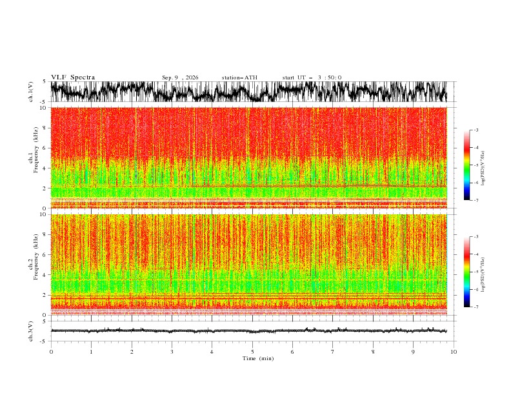Click the "VLF Spectra" title text
Viewport: 511px width, 395px height.
(73, 77)
